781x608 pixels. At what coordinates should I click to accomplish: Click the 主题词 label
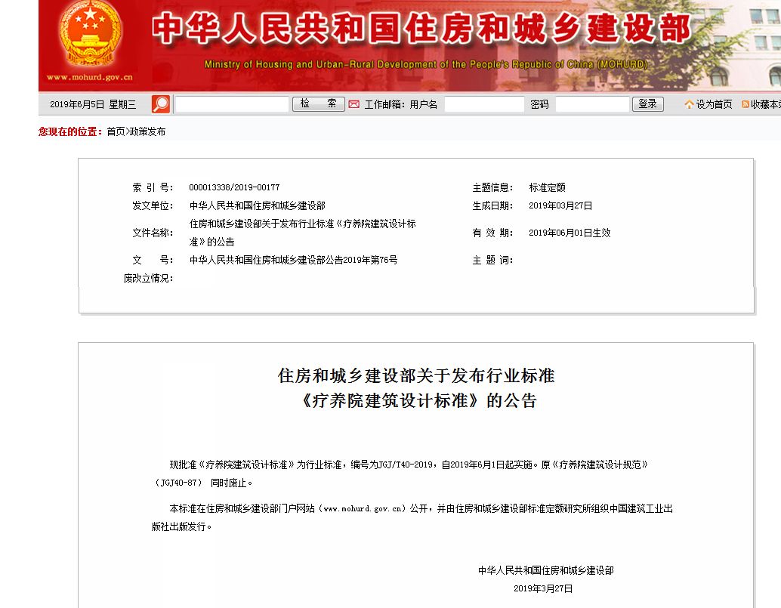click(x=492, y=259)
